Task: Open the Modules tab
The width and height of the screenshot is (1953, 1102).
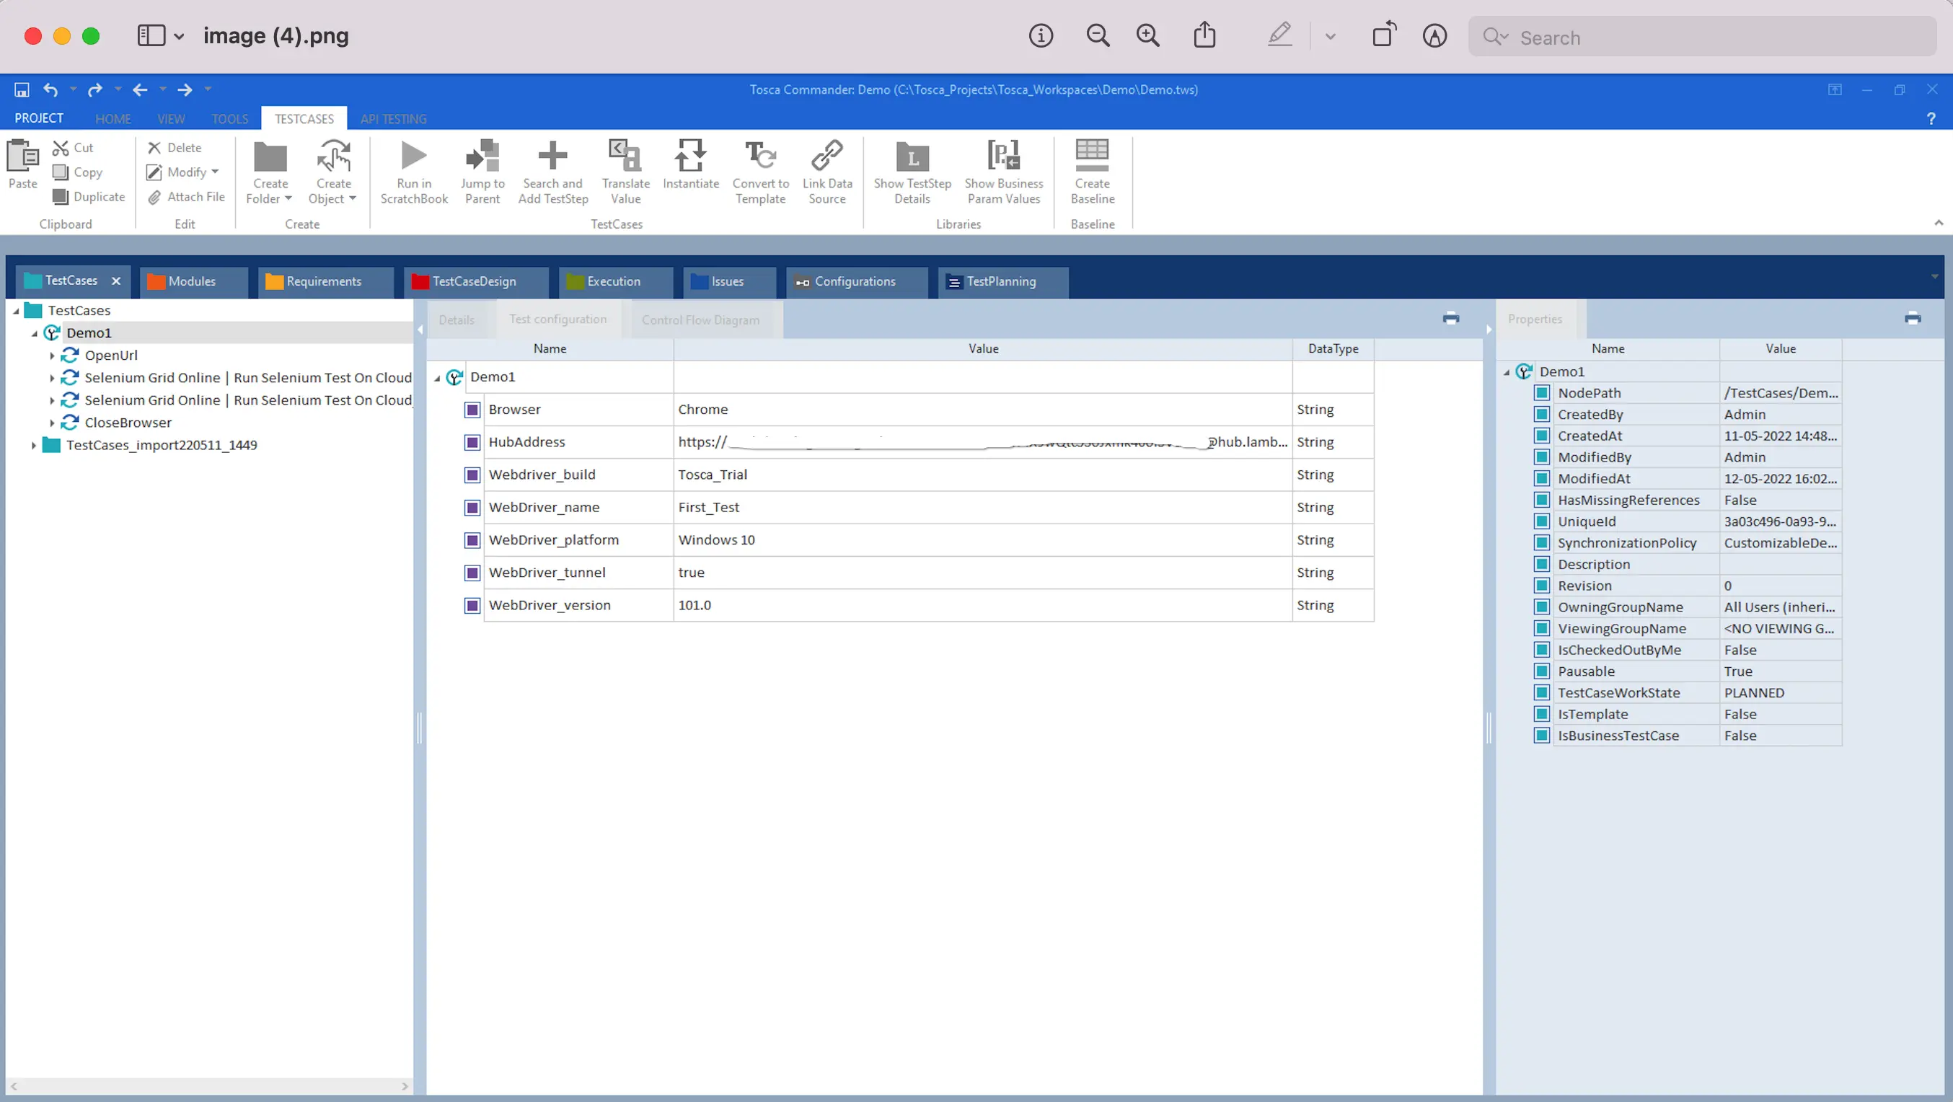Action: tap(191, 281)
